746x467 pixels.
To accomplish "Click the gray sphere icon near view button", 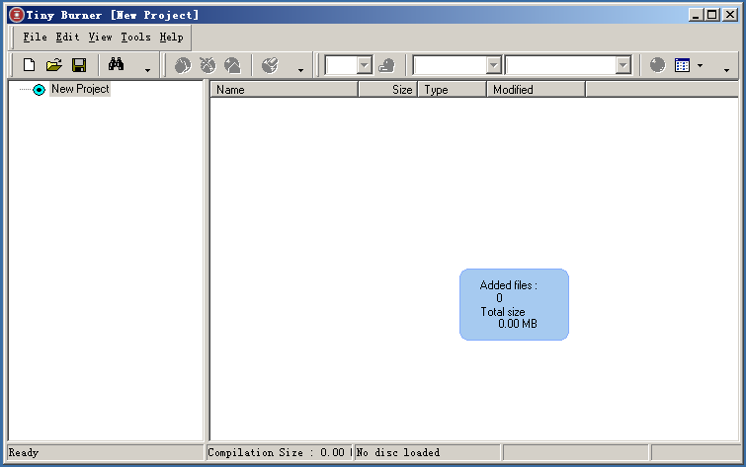I will point(657,65).
